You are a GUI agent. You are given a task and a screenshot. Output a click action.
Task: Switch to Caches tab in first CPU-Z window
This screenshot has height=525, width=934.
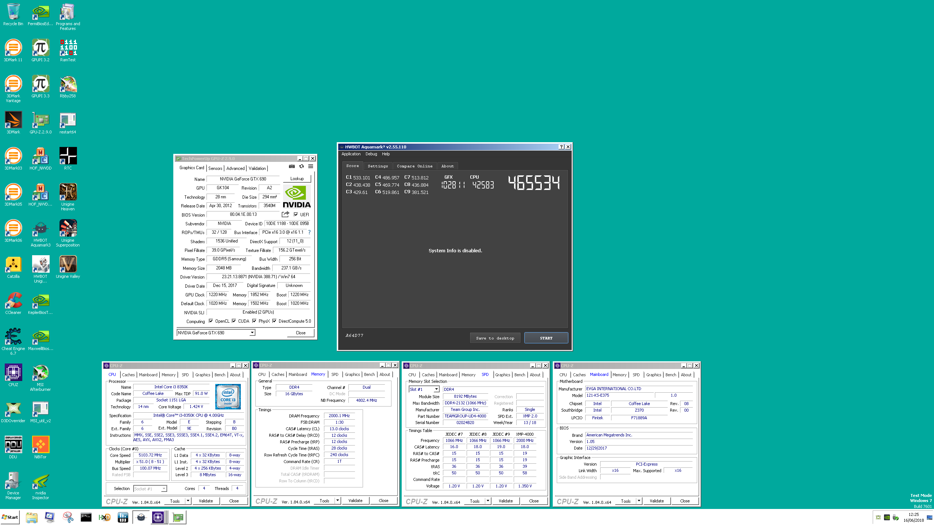tap(128, 375)
